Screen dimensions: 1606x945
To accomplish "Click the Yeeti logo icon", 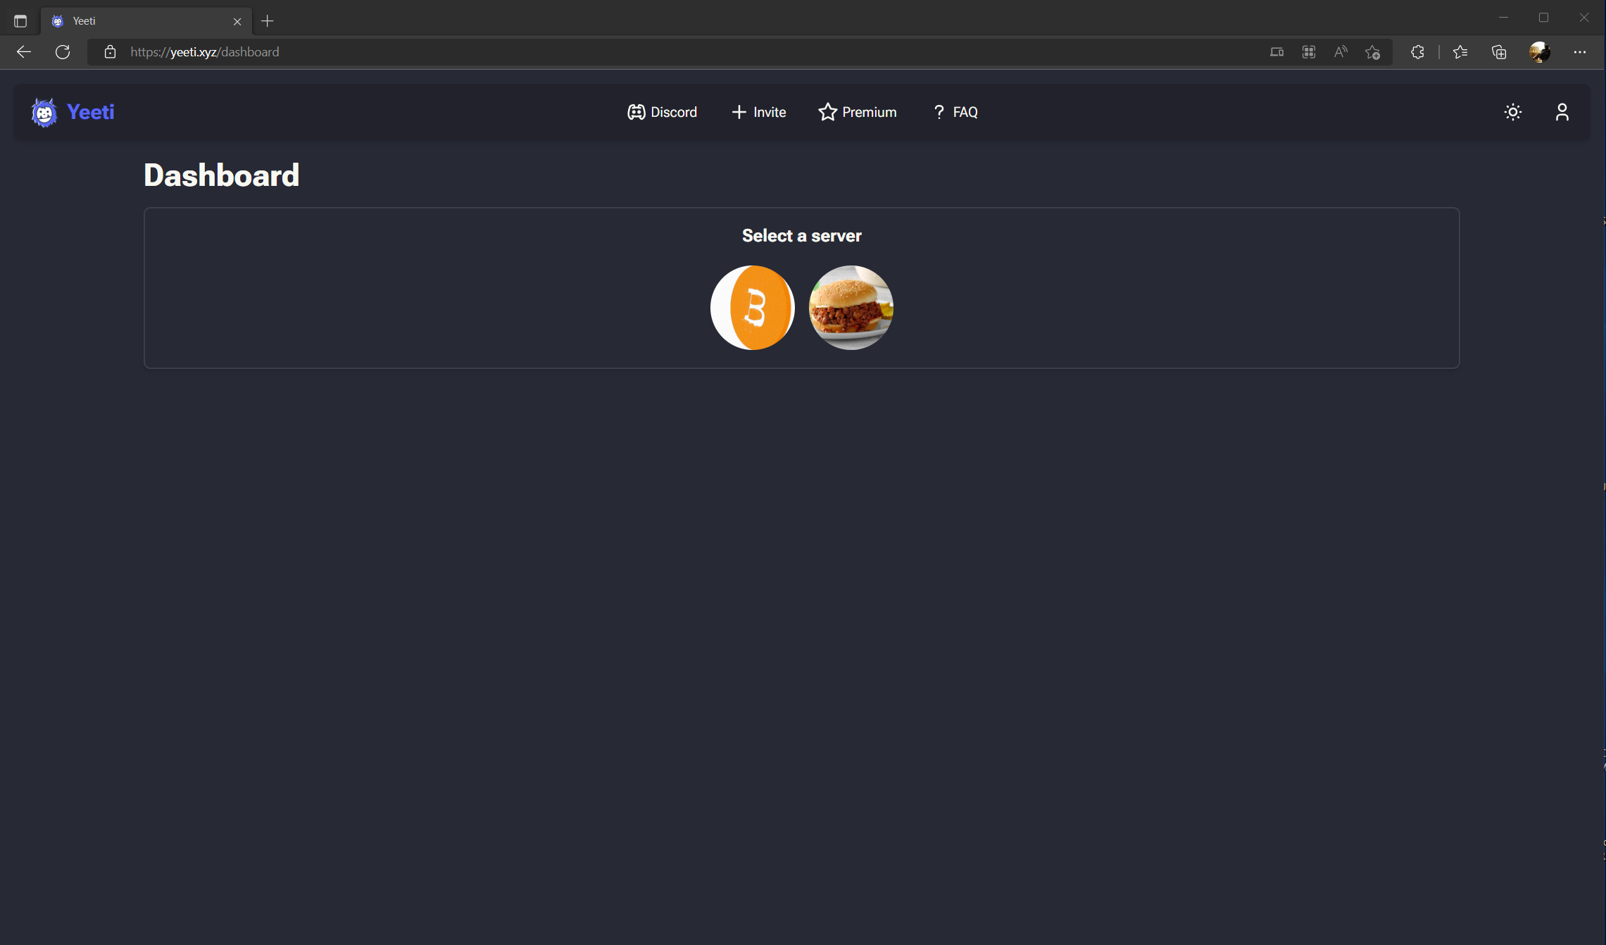I will [x=44, y=112].
